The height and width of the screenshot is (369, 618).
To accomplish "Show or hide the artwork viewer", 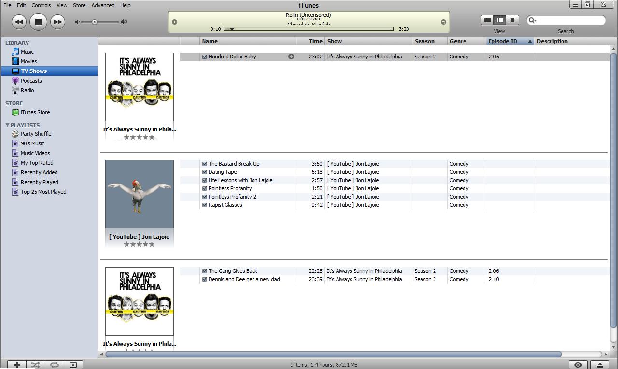I will tap(73, 365).
